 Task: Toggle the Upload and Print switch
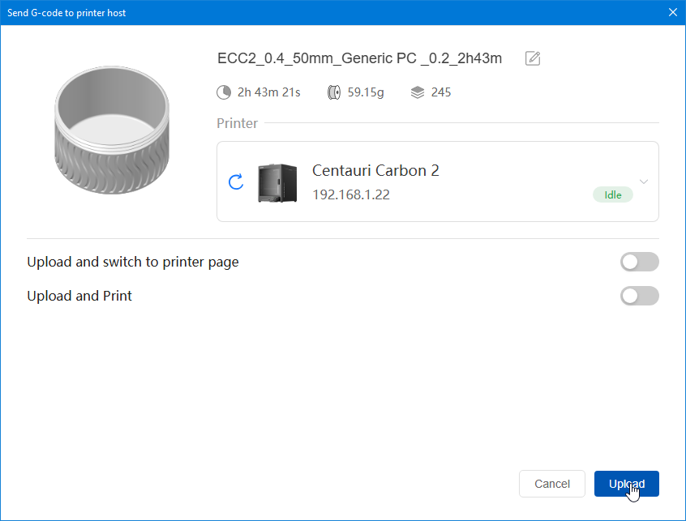[x=639, y=296]
